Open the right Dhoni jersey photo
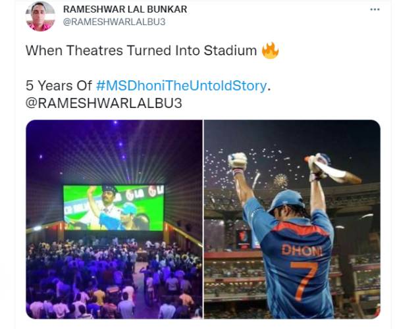395x329 pixels. pyautogui.click(x=292, y=219)
